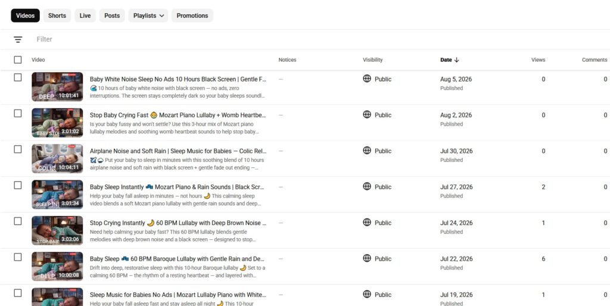Click thumbnail with 3:01:34 duration

click(x=57, y=195)
